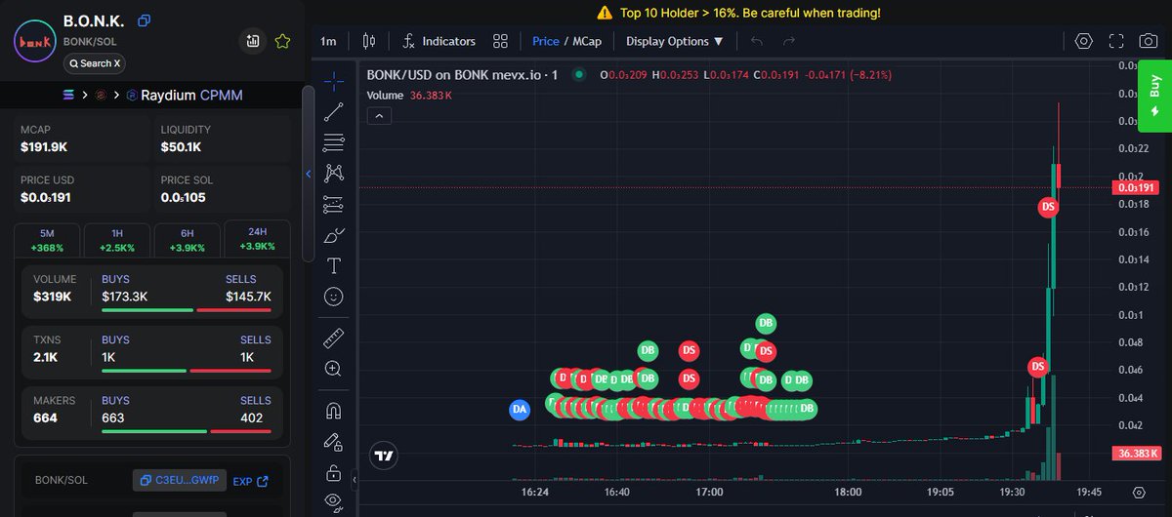Click the TradingView logo on chart
Image resolution: width=1172 pixels, height=517 pixels.
[x=385, y=456]
